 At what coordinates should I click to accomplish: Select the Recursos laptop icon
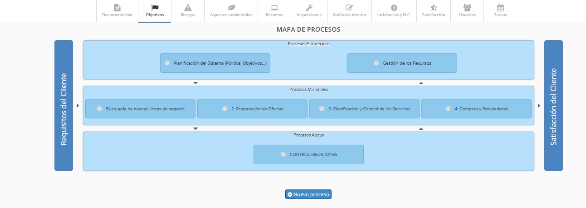pyautogui.click(x=274, y=7)
